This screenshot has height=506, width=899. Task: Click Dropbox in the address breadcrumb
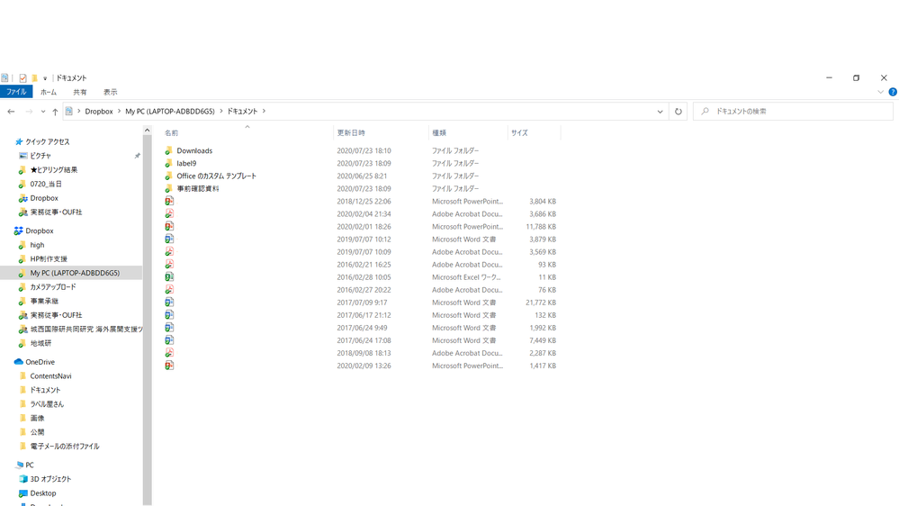click(x=99, y=112)
